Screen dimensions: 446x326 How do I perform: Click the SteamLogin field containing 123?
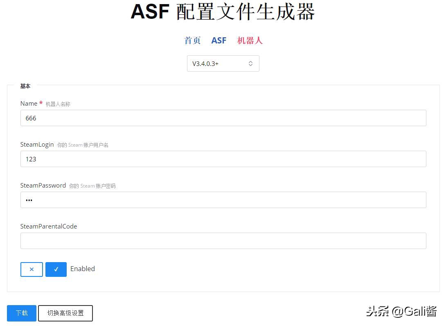coord(223,159)
